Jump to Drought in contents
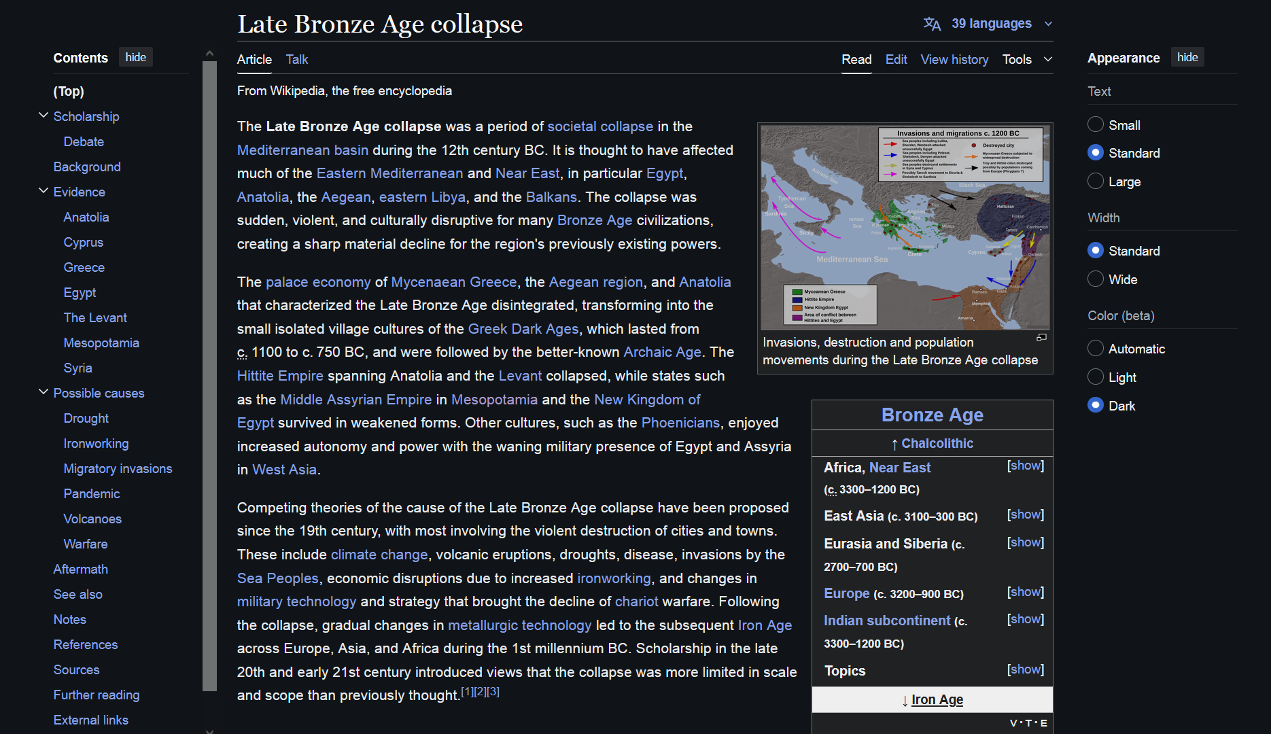1271x734 pixels. tap(86, 418)
